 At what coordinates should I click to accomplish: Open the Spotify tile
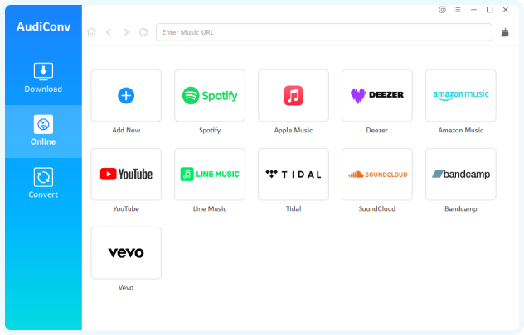[x=210, y=96]
